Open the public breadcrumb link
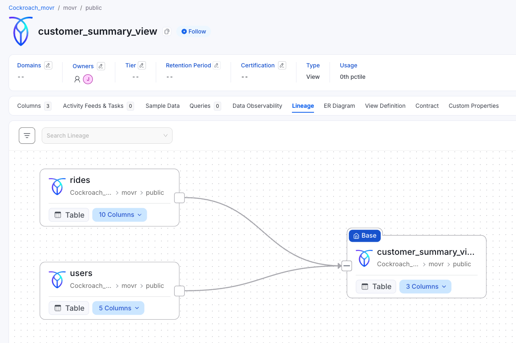The width and height of the screenshot is (516, 343). click(x=94, y=8)
